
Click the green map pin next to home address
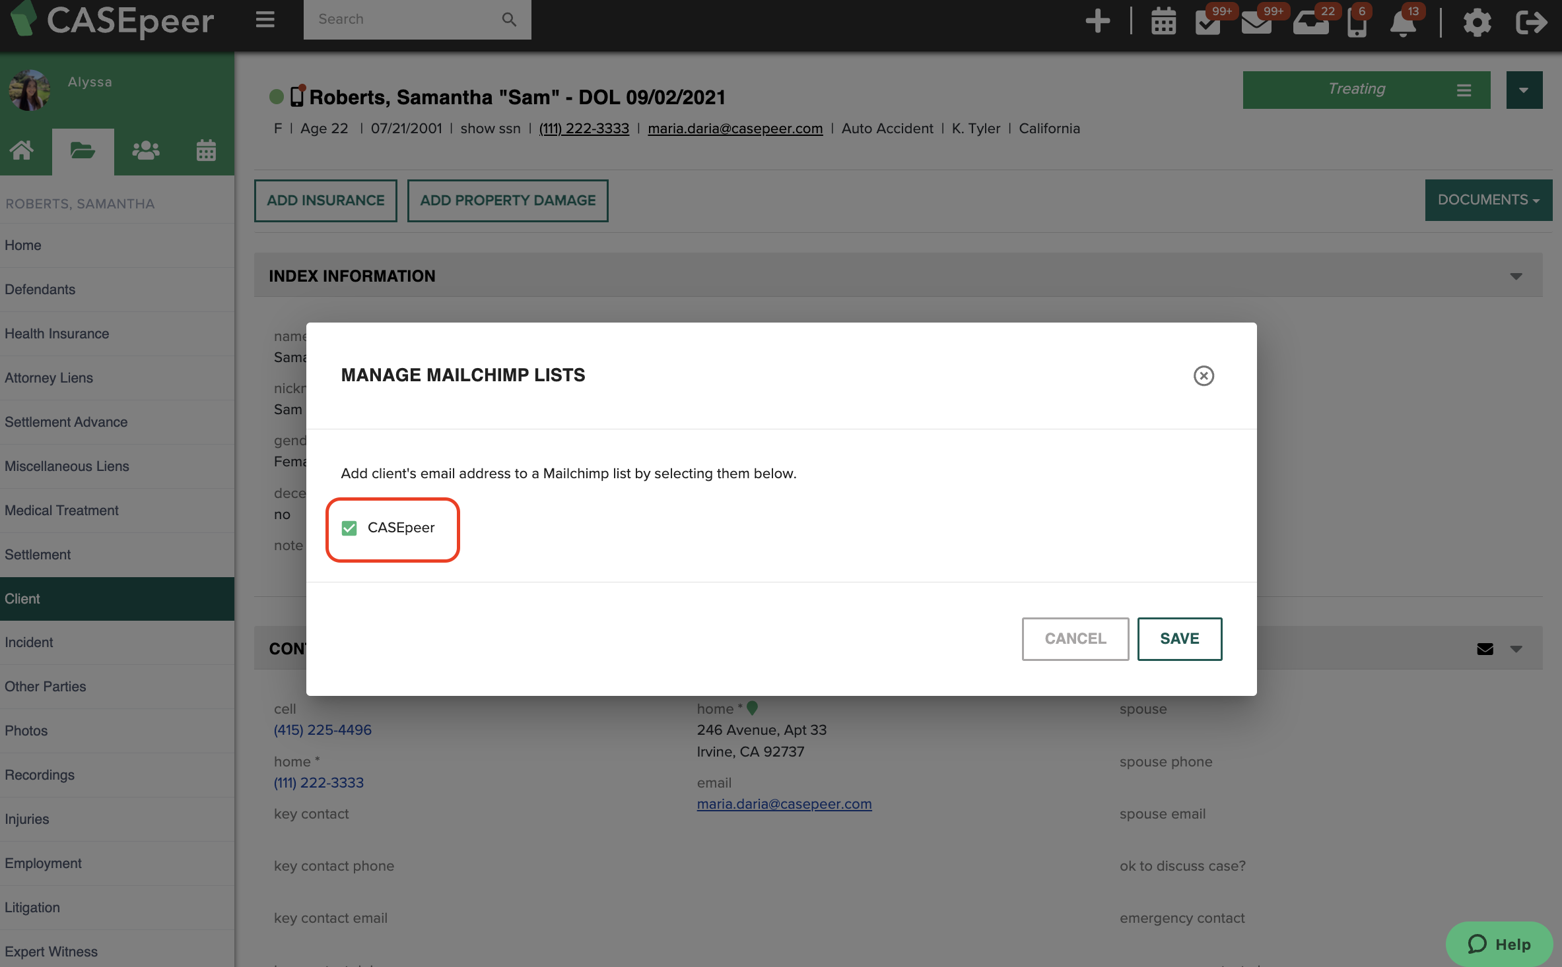pos(752,708)
